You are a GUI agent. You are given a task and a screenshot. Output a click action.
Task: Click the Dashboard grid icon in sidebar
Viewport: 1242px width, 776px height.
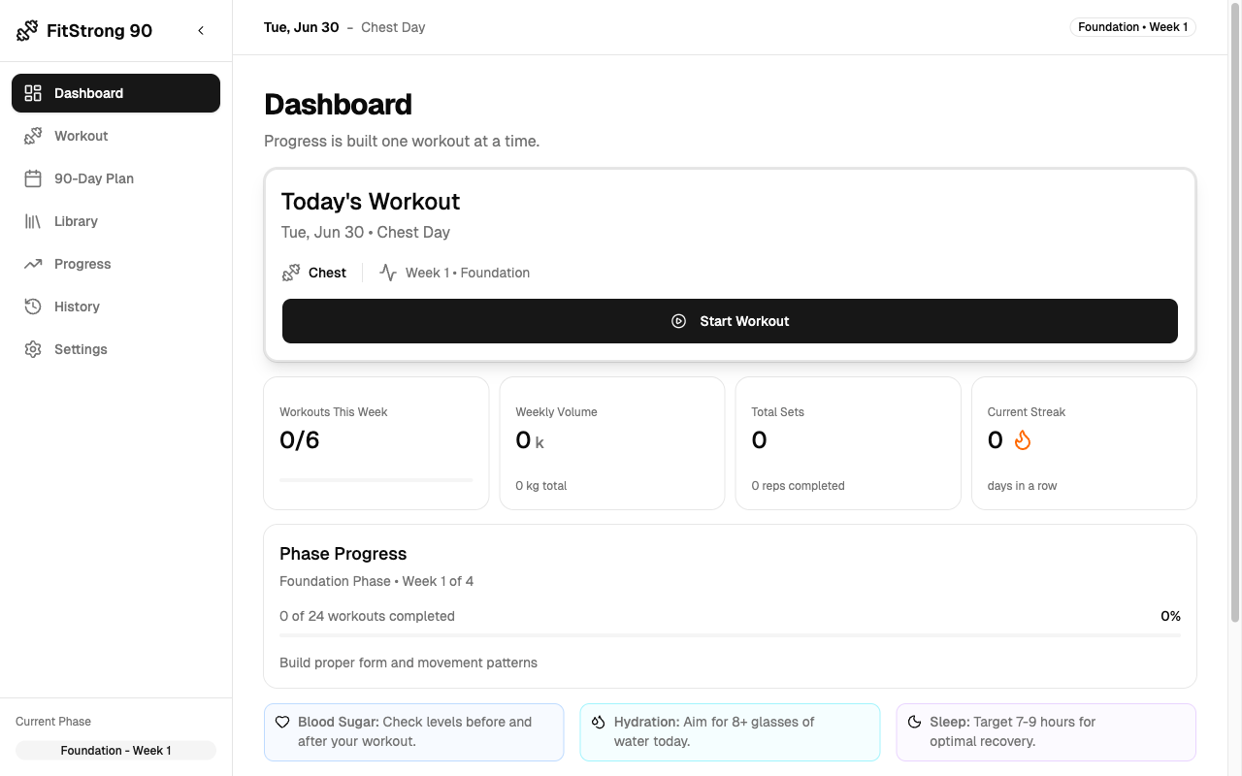(33, 93)
